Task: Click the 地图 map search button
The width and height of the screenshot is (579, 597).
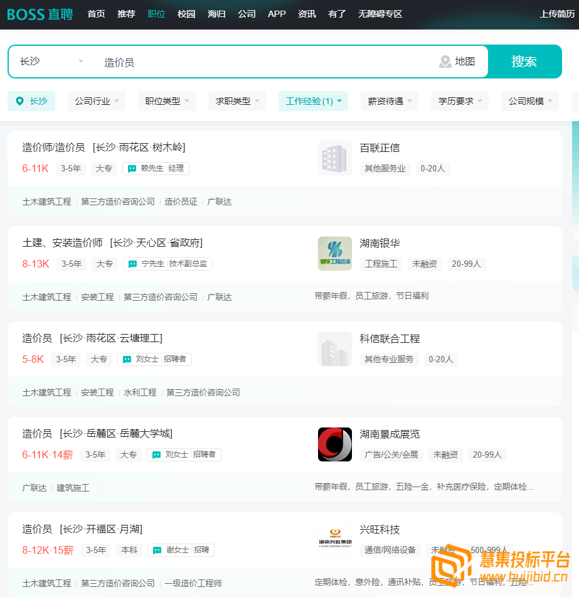Action: click(458, 62)
